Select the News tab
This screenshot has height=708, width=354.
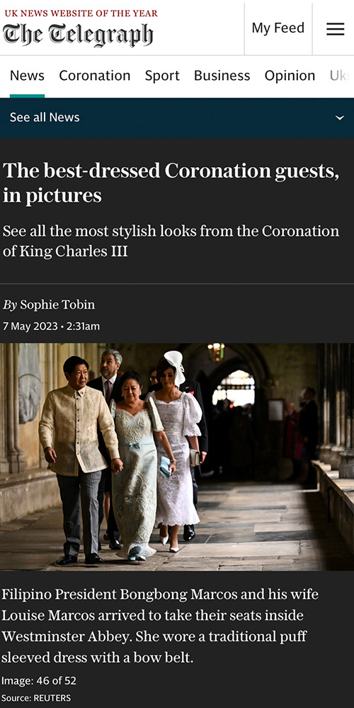(27, 76)
